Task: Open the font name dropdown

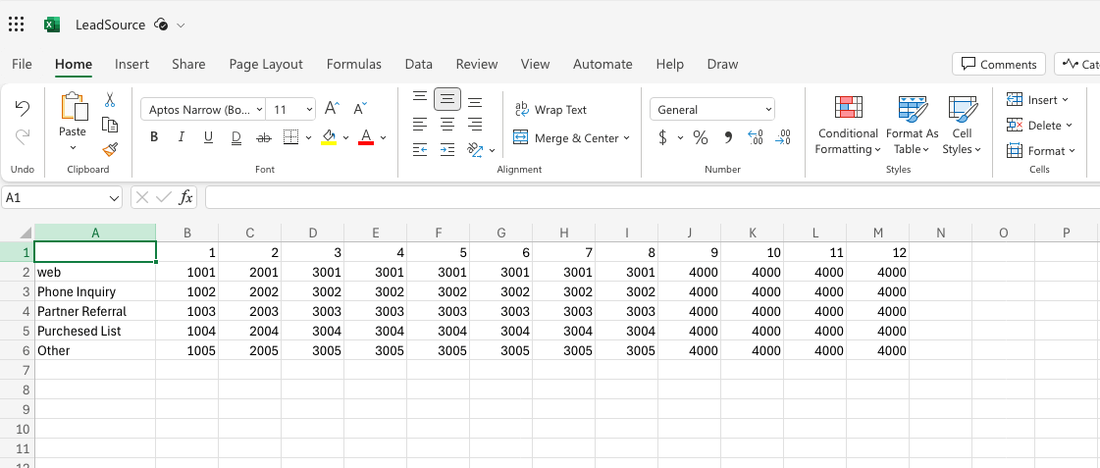Action: pos(260,110)
